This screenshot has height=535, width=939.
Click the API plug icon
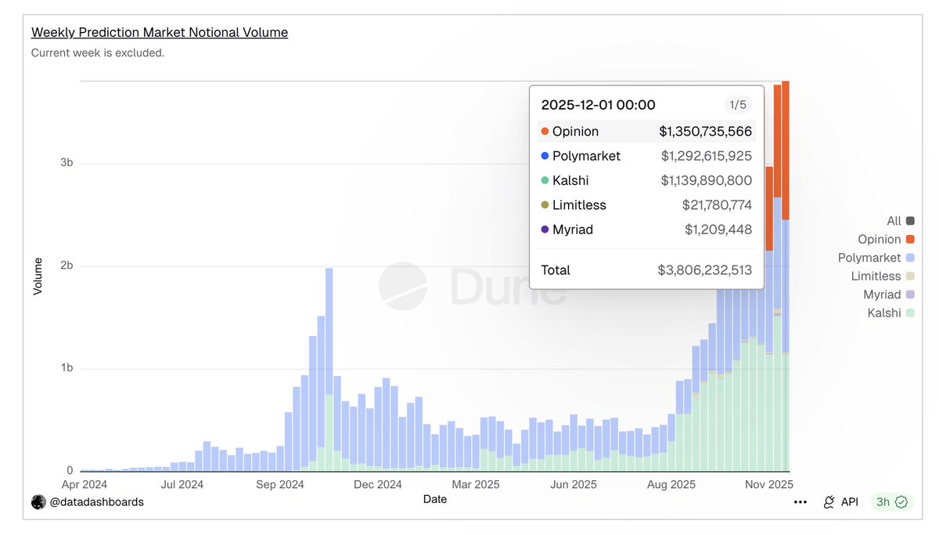(x=829, y=502)
